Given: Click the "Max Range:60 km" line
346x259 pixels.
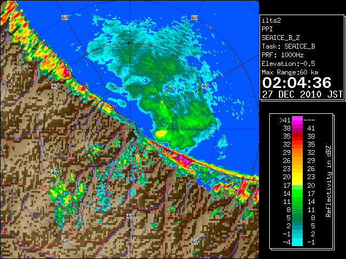Looking at the screenshot, I should (x=290, y=72).
